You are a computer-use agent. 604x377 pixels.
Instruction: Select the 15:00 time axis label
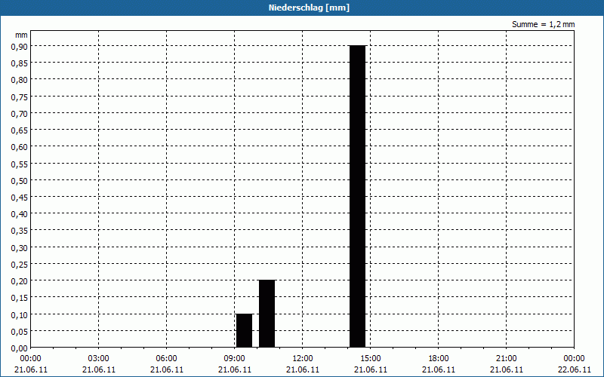point(371,358)
